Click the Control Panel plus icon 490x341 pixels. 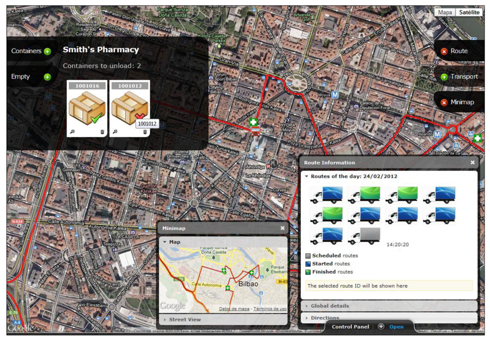tap(381, 327)
